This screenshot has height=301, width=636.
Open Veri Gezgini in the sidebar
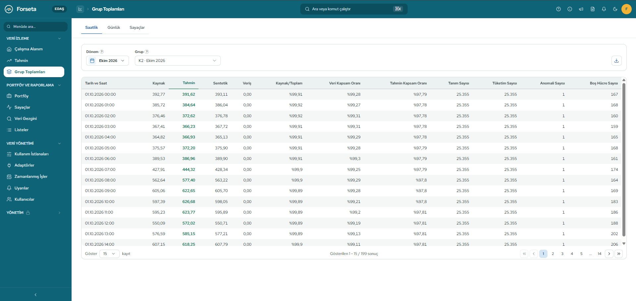click(34, 119)
